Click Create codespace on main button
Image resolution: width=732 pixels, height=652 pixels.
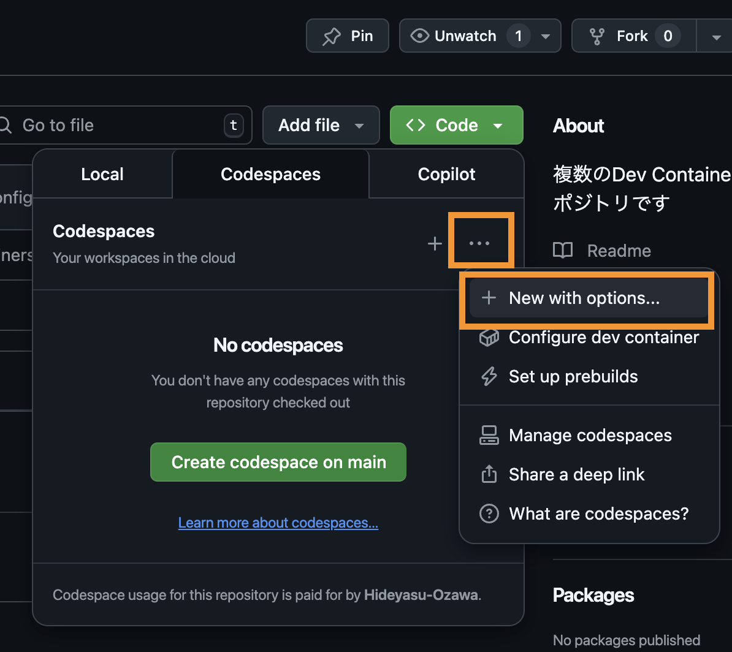(x=278, y=462)
